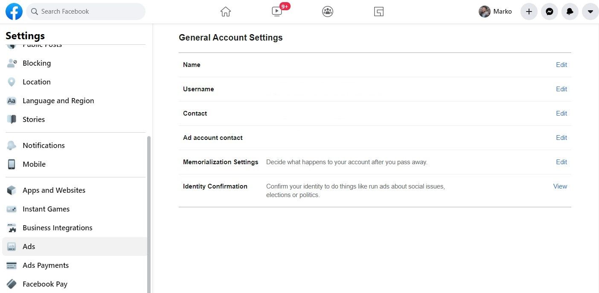This screenshot has height=293, width=599.
Task: Click the General Account Settings heading
Action: coord(231,38)
